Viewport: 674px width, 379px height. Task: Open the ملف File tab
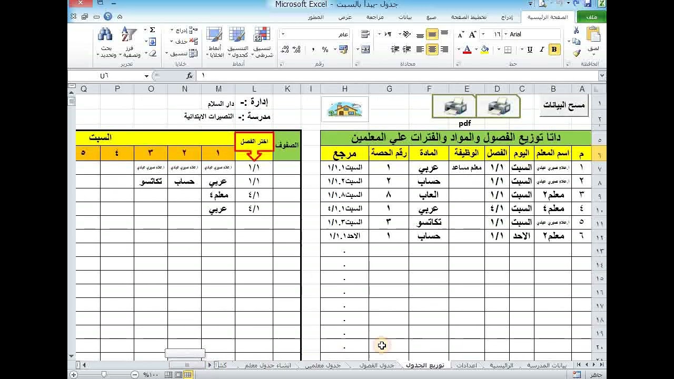pyautogui.click(x=592, y=17)
